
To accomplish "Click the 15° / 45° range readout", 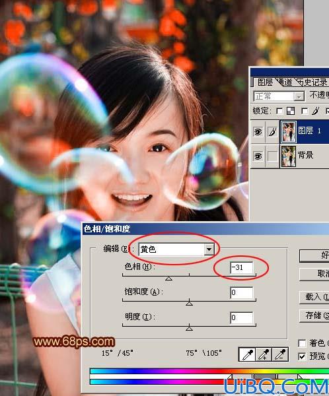I will click(118, 353).
